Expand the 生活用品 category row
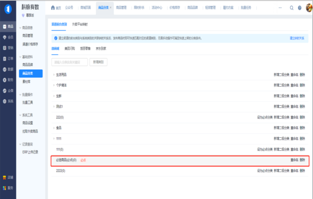This screenshot has height=199, width=313. click(54, 75)
